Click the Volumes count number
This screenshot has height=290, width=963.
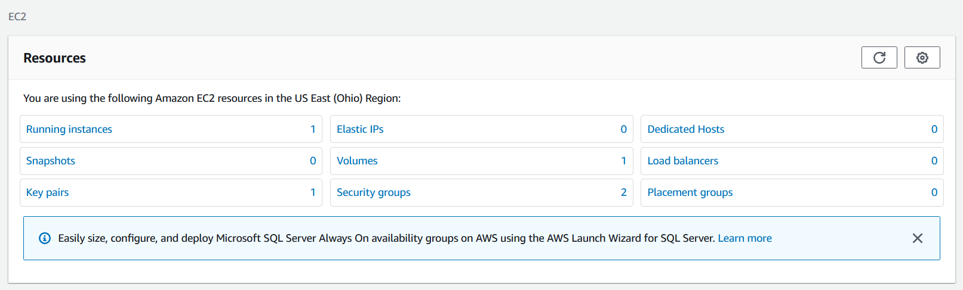pos(623,161)
